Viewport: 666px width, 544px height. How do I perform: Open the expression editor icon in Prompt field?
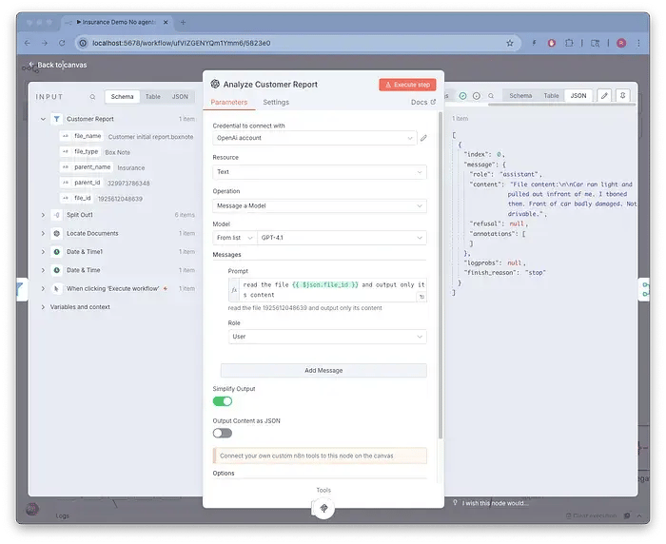[x=421, y=297]
